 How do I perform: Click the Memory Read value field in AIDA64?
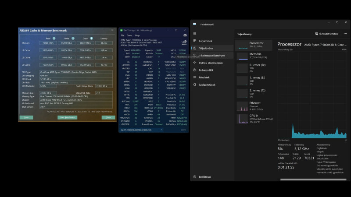(x=48, y=43)
